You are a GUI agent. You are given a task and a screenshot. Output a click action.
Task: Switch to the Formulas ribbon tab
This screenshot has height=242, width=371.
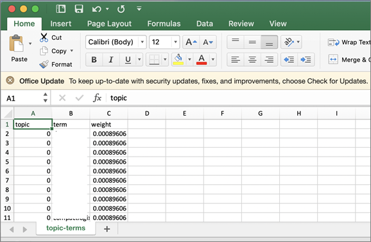tap(164, 24)
